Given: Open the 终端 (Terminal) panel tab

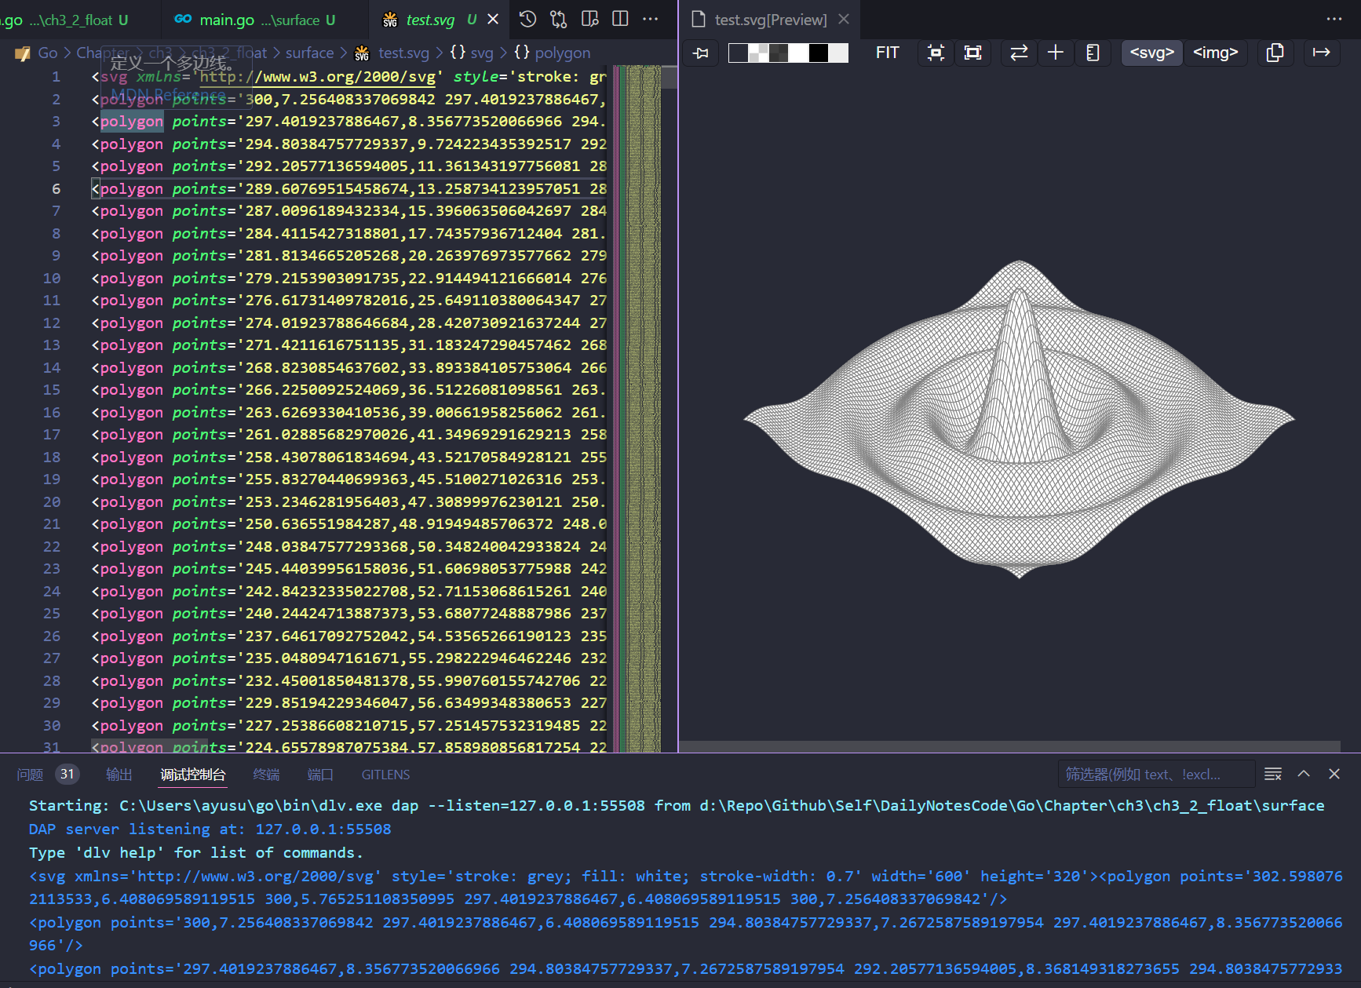Looking at the screenshot, I should [267, 775].
